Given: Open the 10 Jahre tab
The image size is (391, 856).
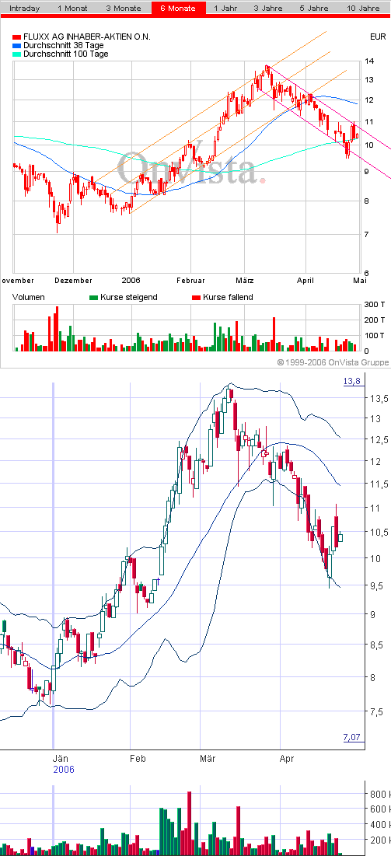Looking at the screenshot, I should pos(362,9).
